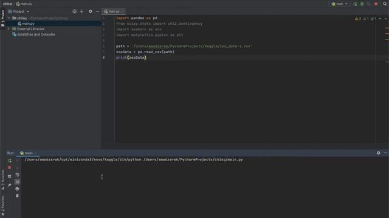Click the zooData = pd.read_csv(path) line
The image size is (389, 218).
tap(145, 52)
